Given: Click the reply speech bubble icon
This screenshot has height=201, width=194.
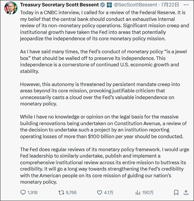Looking at the screenshot, I should pyautogui.click(x=23, y=193).
